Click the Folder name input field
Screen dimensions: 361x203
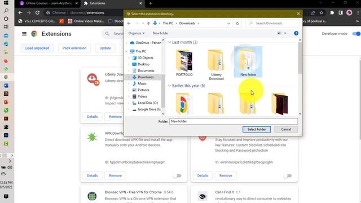click(234, 121)
